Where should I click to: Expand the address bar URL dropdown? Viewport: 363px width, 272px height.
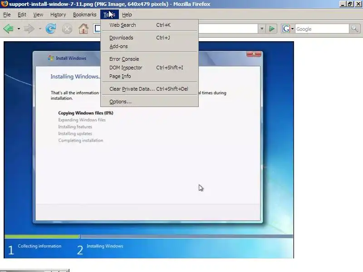tap(262, 29)
